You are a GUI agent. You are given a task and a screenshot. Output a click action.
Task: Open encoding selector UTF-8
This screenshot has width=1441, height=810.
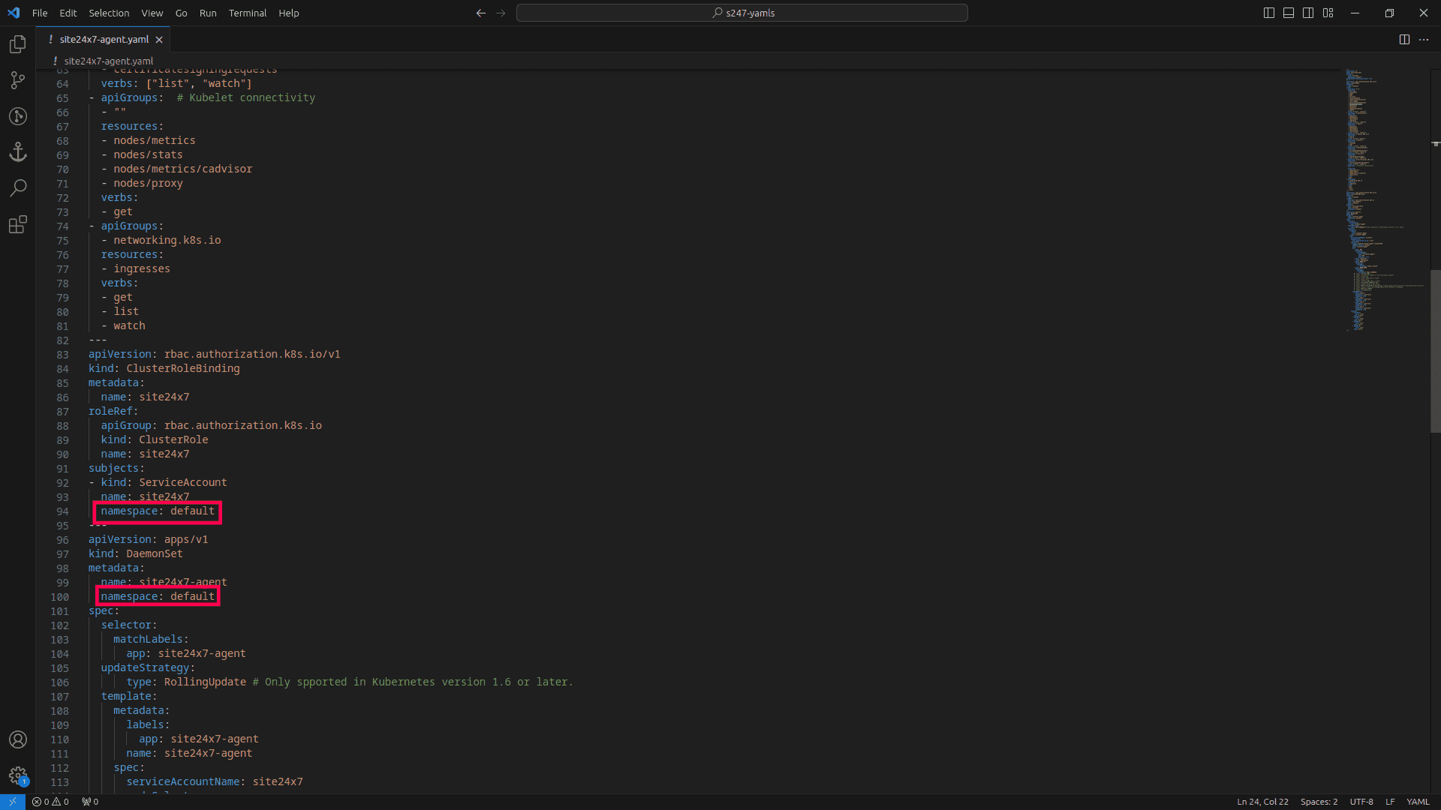[1361, 802]
